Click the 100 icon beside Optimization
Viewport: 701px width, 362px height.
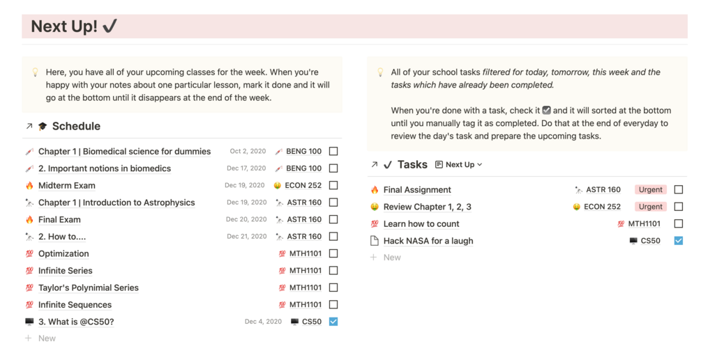(29, 254)
